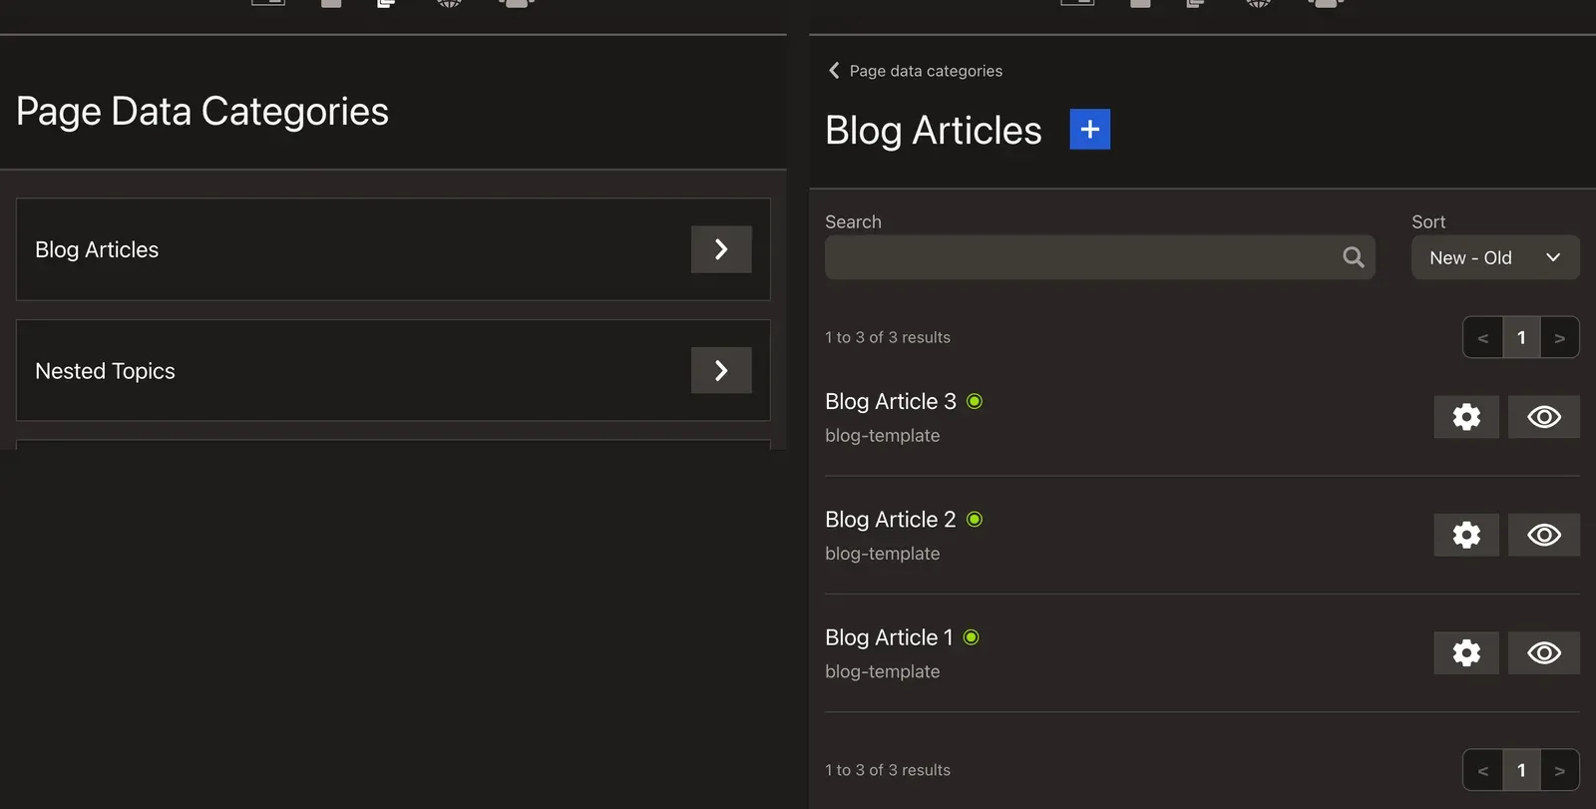Click the green status dot beside Blog Article 2
The image size is (1596, 809).
click(x=975, y=519)
